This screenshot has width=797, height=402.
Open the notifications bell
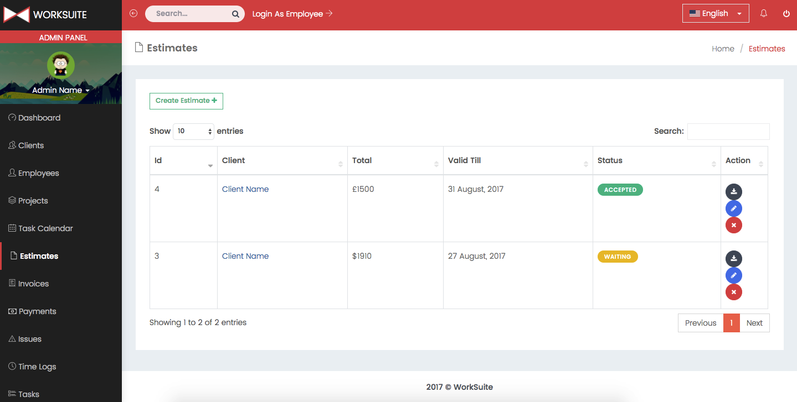click(764, 14)
